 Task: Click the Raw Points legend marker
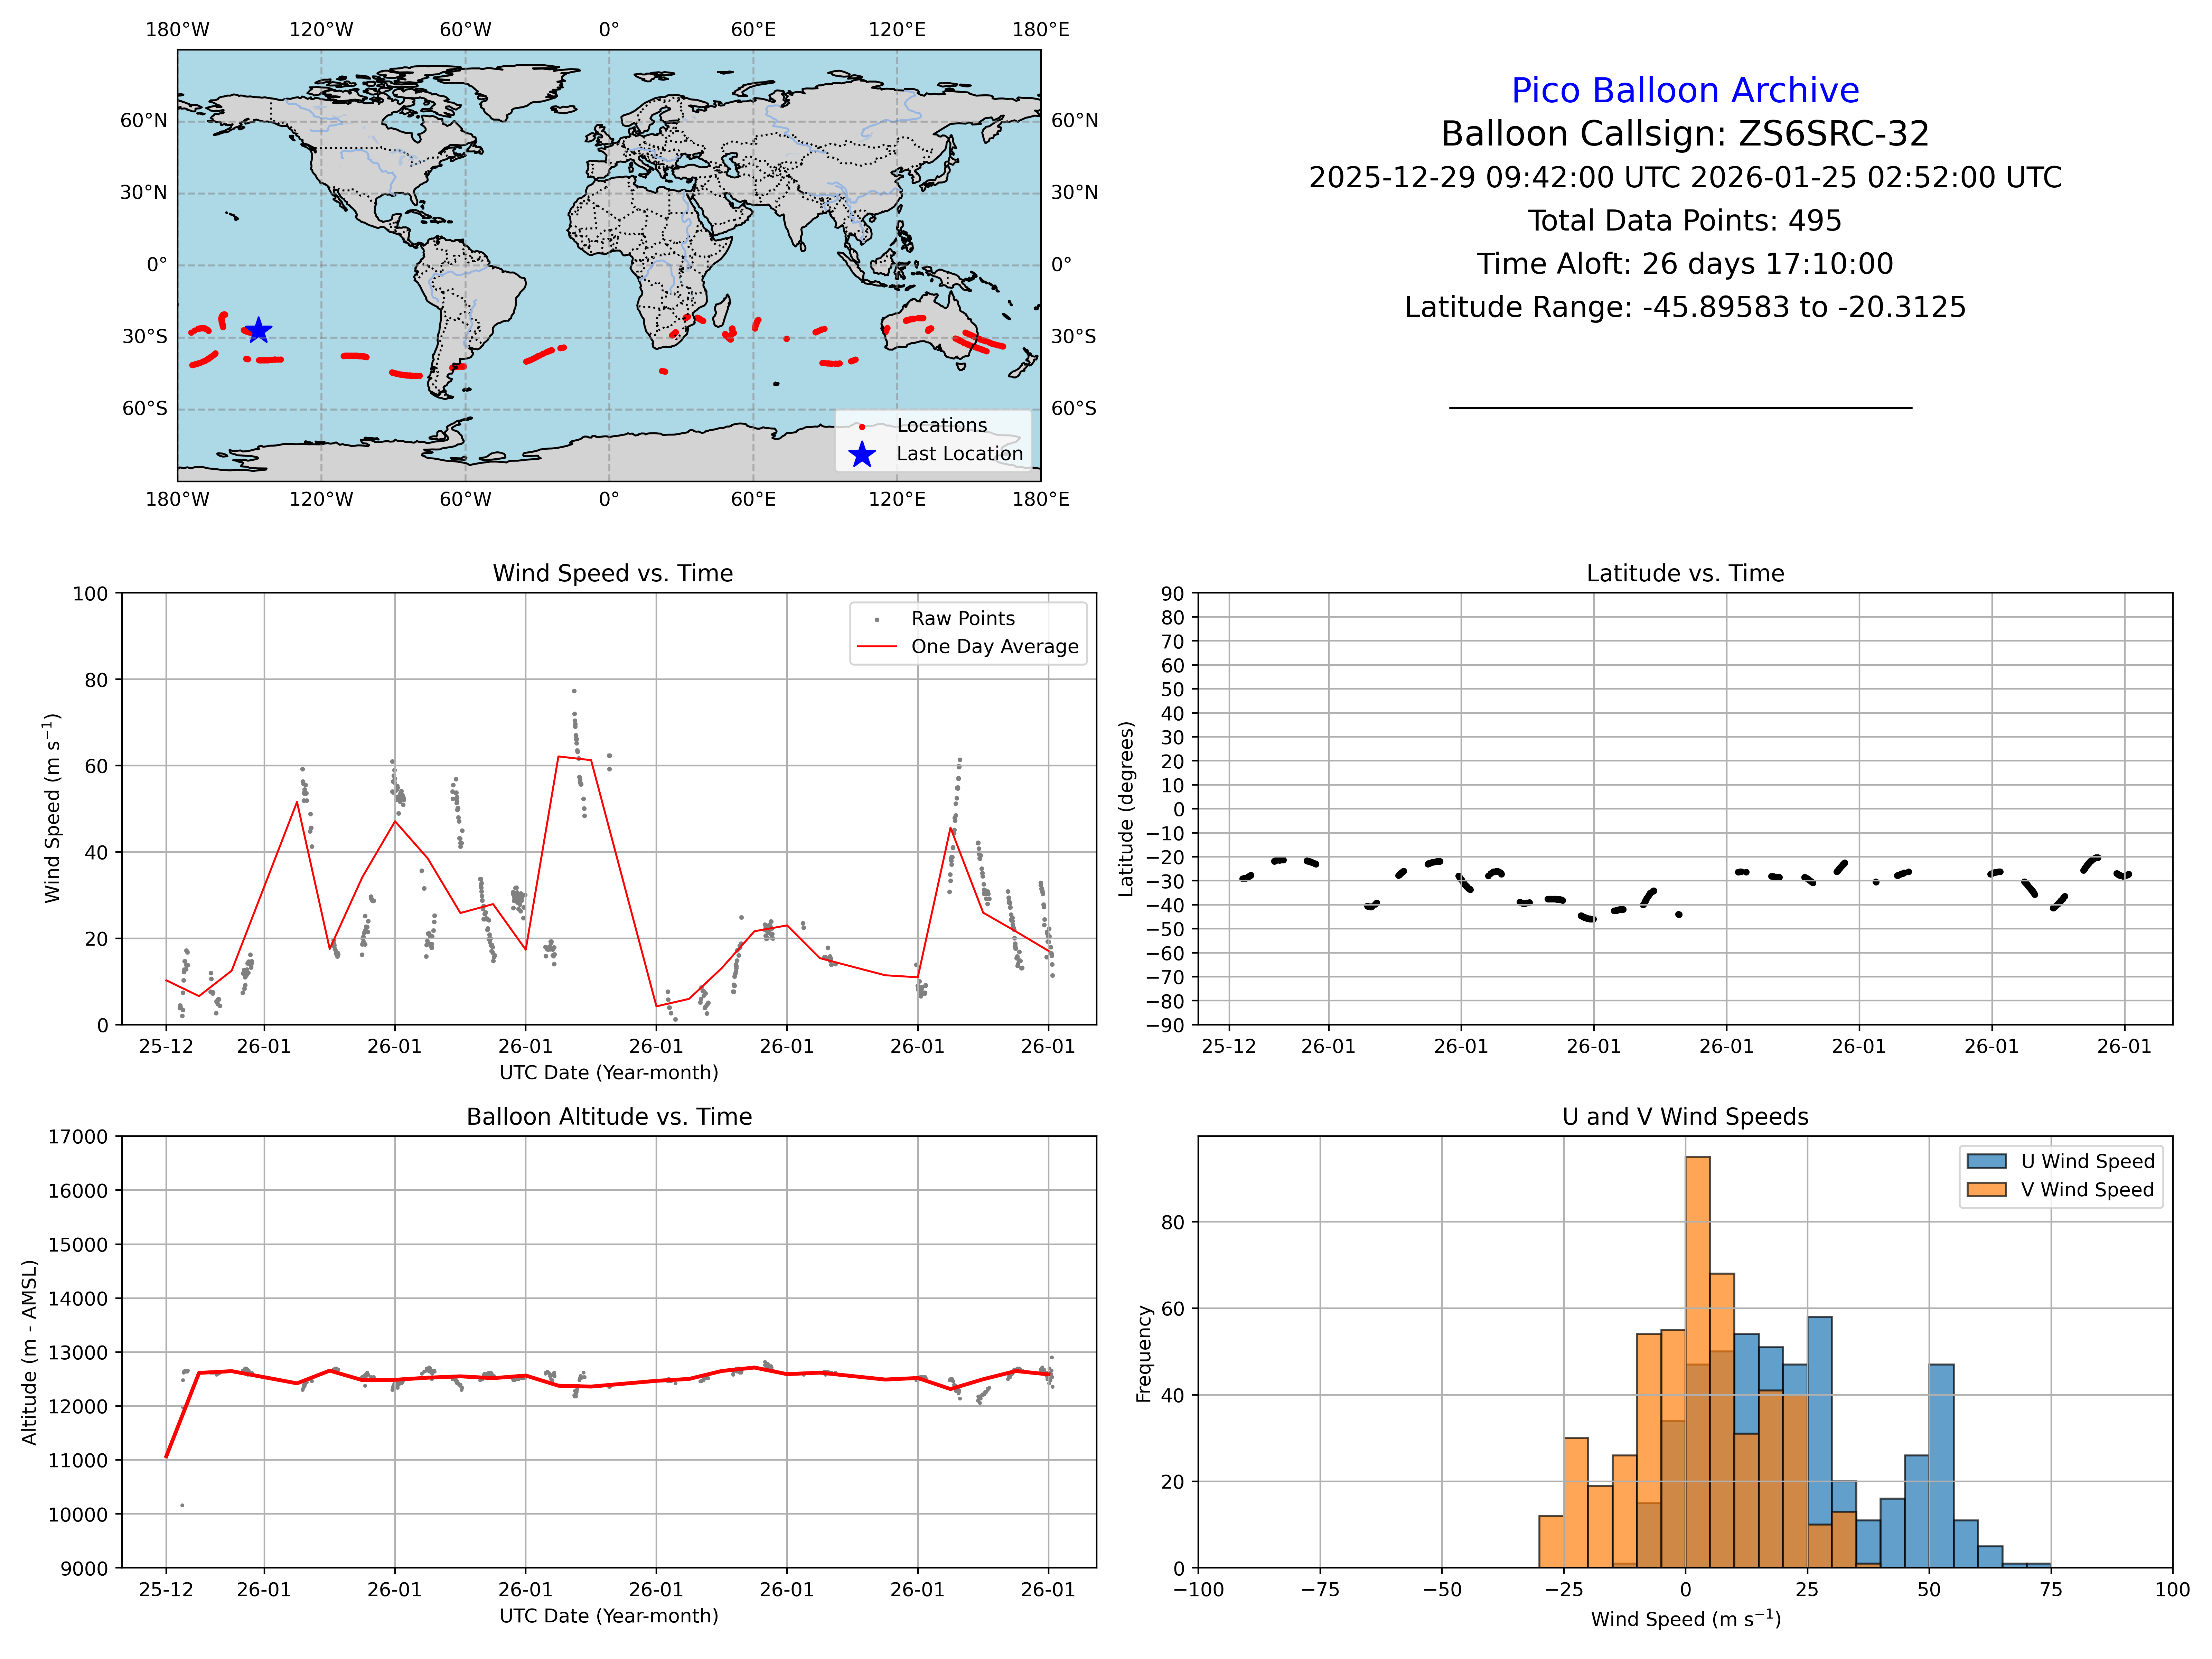pyautogui.click(x=877, y=620)
